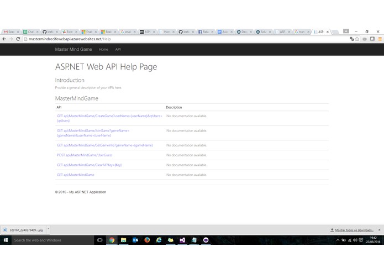Open the Master Mind Game brand link
The height and width of the screenshot is (273, 384).
click(x=73, y=49)
